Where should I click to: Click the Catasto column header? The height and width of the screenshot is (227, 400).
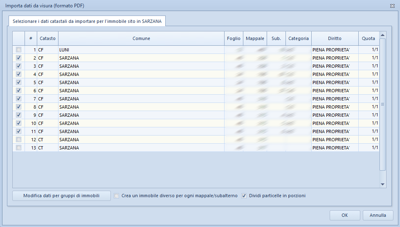pyautogui.click(x=47, y=38)
